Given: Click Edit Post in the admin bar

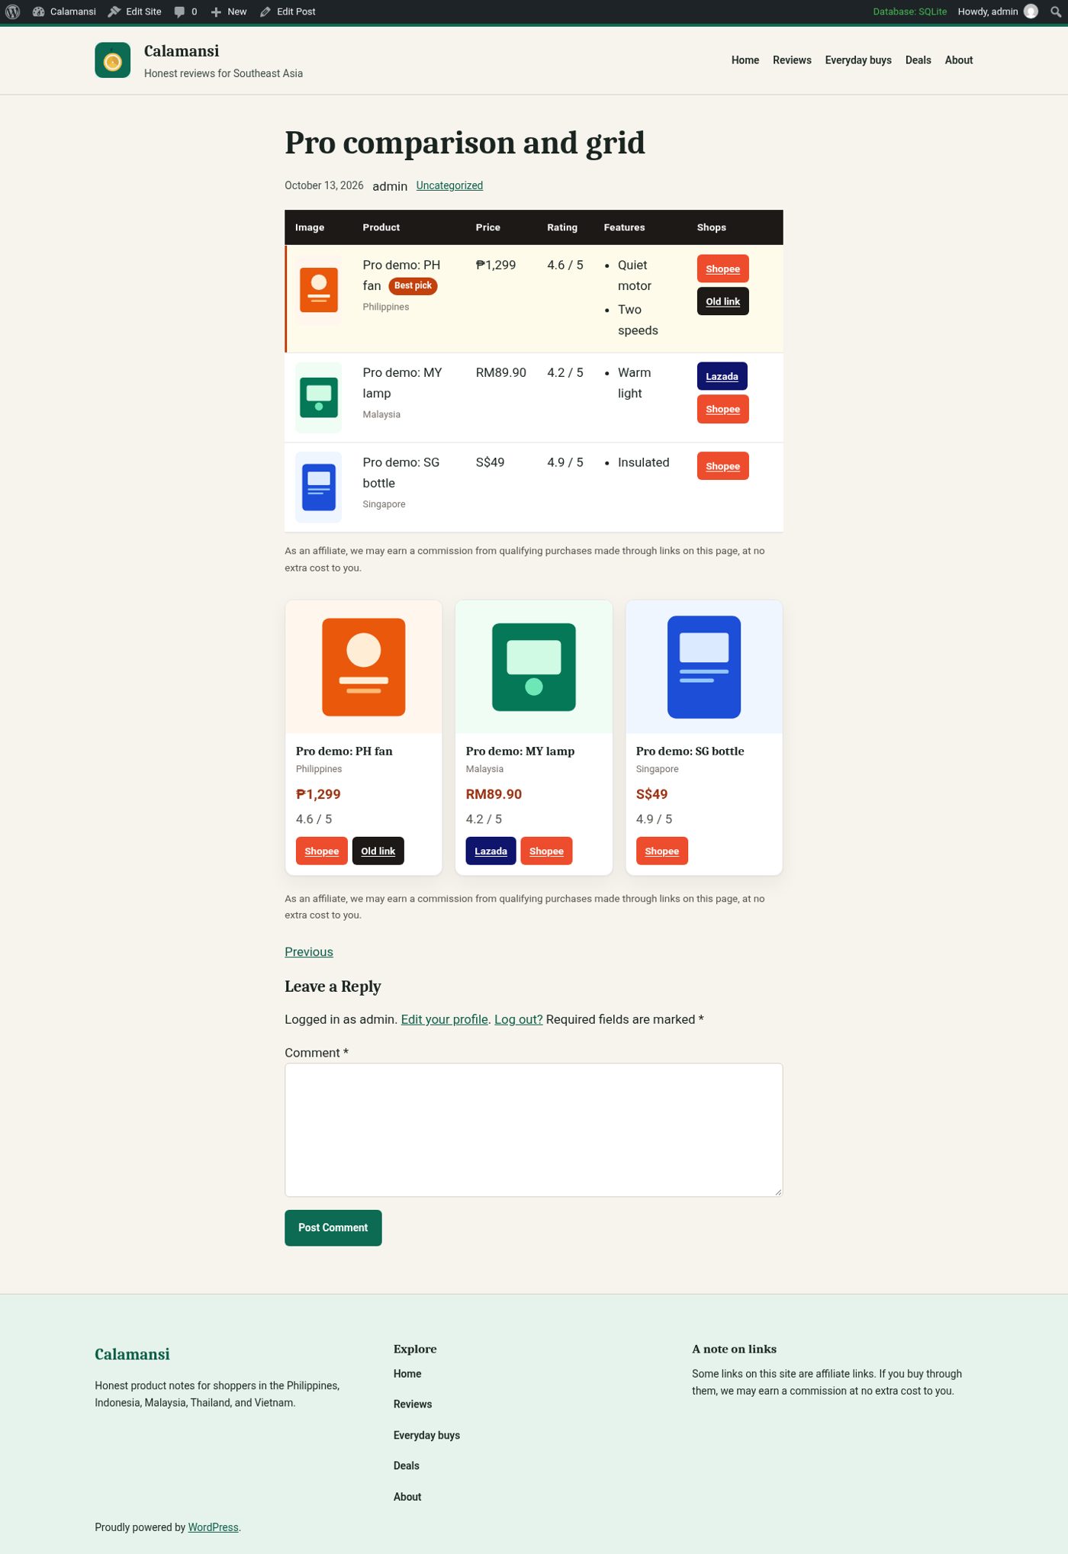Looking at the screenshot, I should point(288,11).
